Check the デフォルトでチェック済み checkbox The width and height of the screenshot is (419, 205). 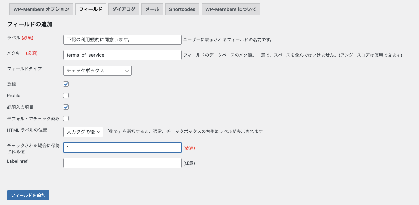click(66, 118)
